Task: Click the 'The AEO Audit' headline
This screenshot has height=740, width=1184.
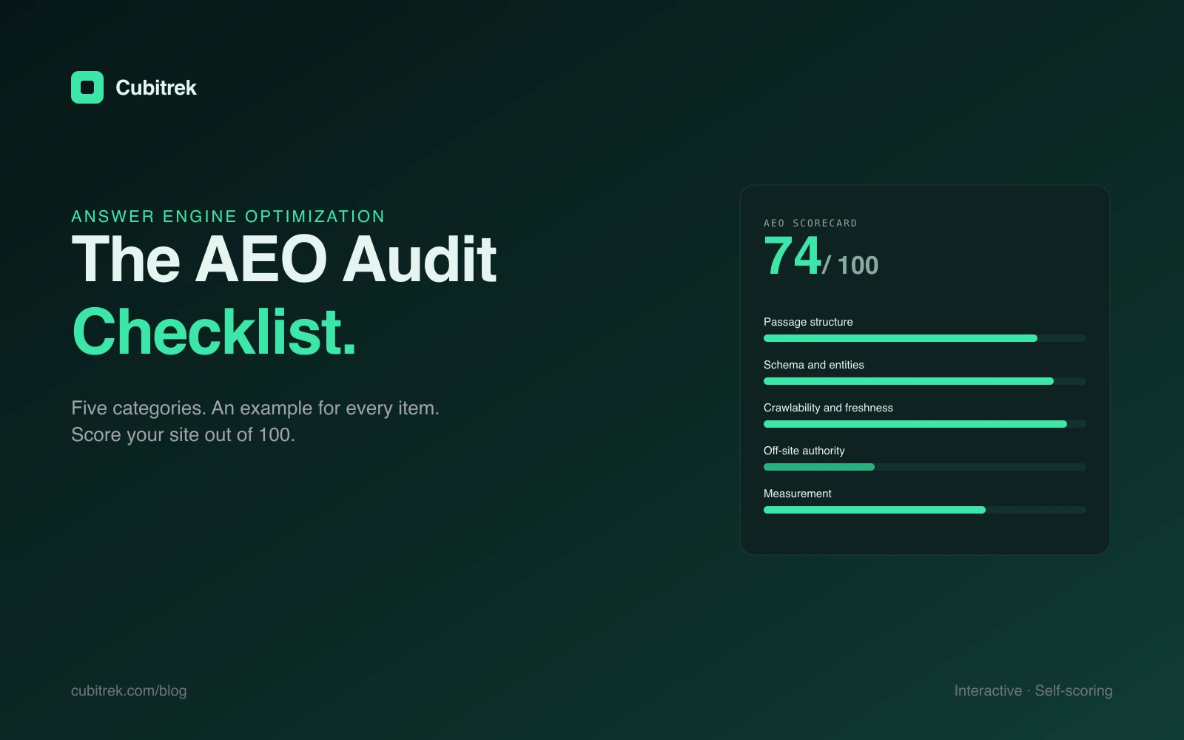Action: pyautogui.click(x=284, y=259)
